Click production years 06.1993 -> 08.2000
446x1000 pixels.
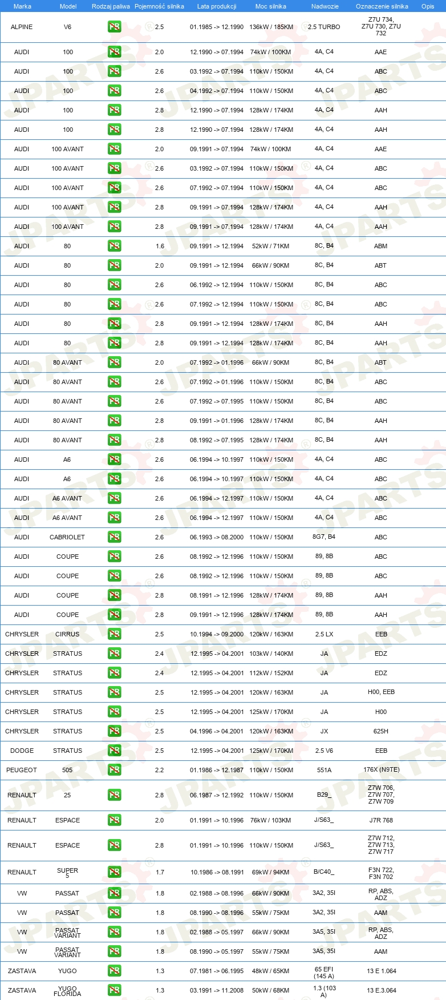[217, 537]
